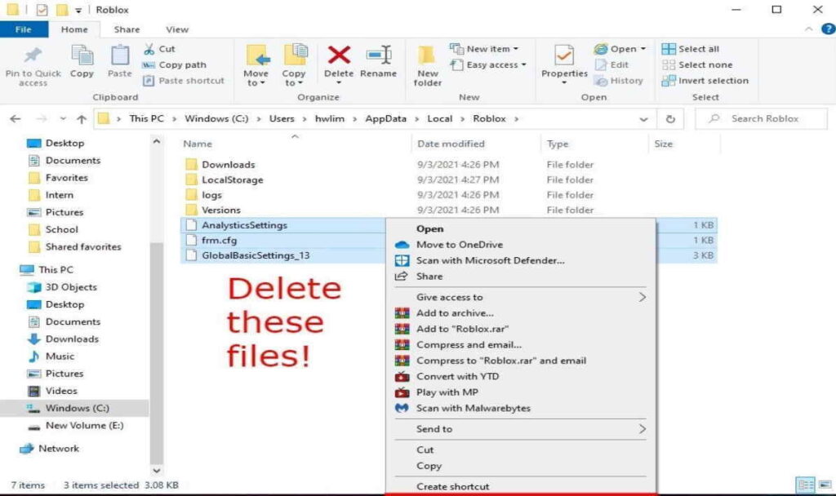
Task: Choose Move to OneDrive
Action: [460, 245]
